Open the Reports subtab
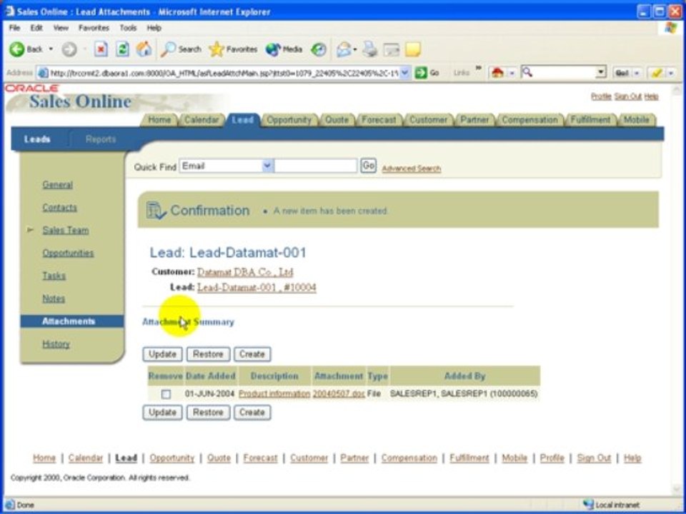The height and width of the screenshot is (514, 686). pos(101,139)
